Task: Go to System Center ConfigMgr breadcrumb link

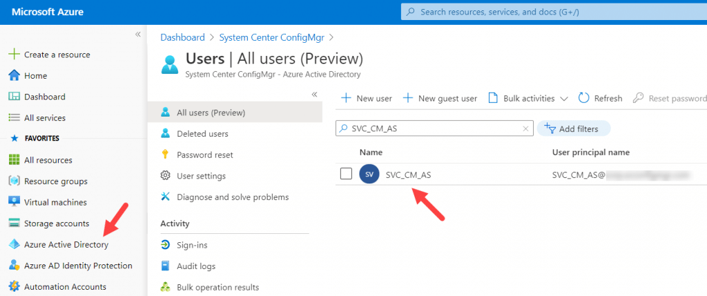Action: [x=271, y=37]
